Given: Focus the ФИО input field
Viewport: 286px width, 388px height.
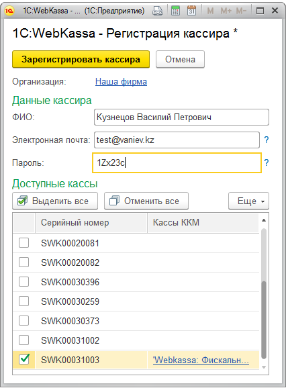Looking at the screenshot, I should pos(181,117).
